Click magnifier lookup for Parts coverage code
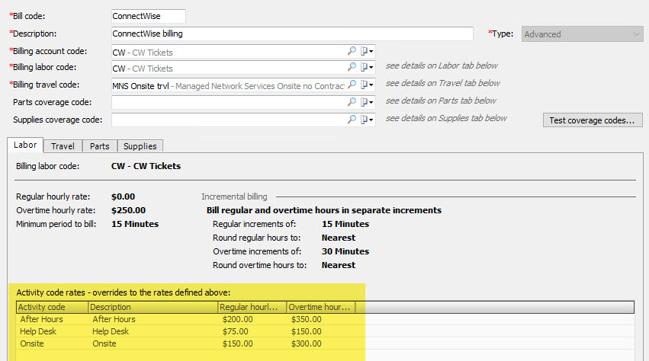 point(352,102)
